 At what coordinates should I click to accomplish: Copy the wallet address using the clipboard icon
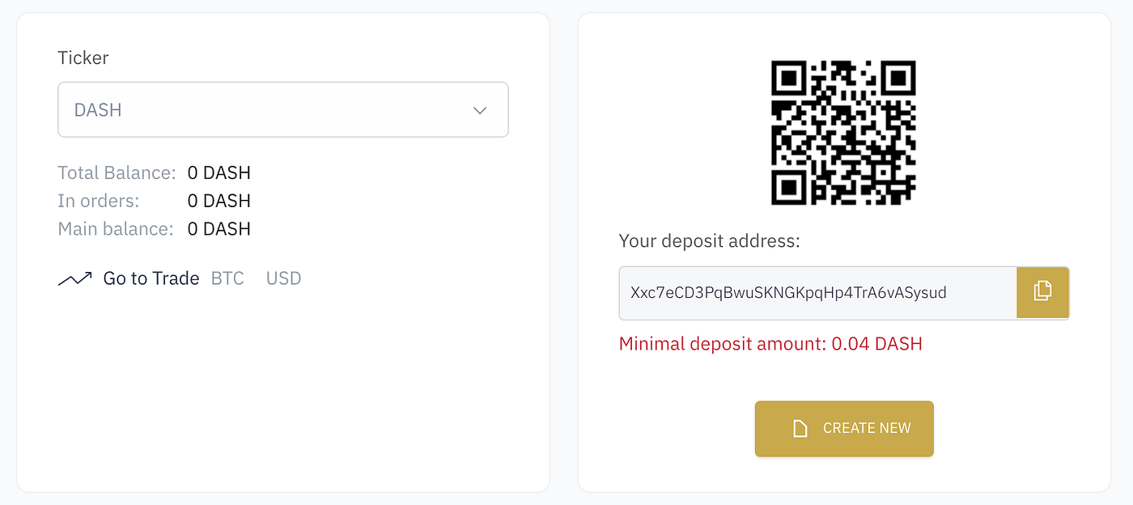[x=1042, y=292]
